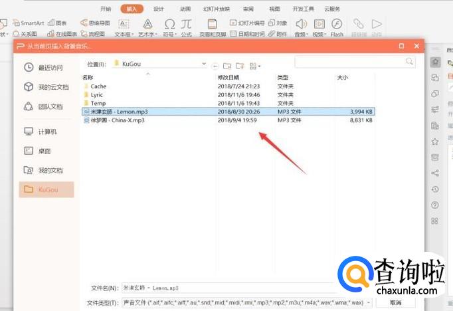Close the insert background music dialog
Viewport: 453px width, 311px height.
point(416,46)
